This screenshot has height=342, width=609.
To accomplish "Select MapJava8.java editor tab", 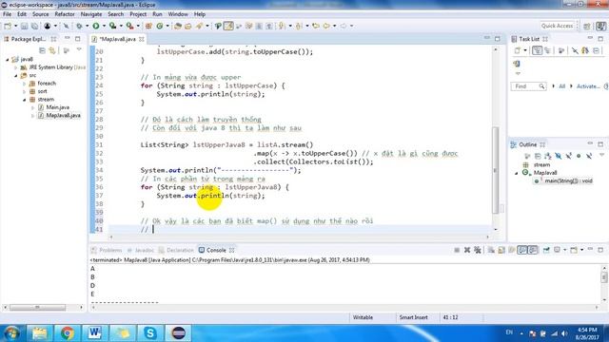I will coord(118,39).
